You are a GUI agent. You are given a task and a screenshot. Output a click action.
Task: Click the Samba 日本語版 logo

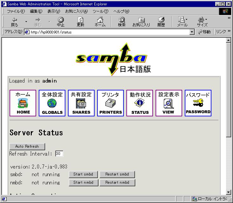(113, 59)
